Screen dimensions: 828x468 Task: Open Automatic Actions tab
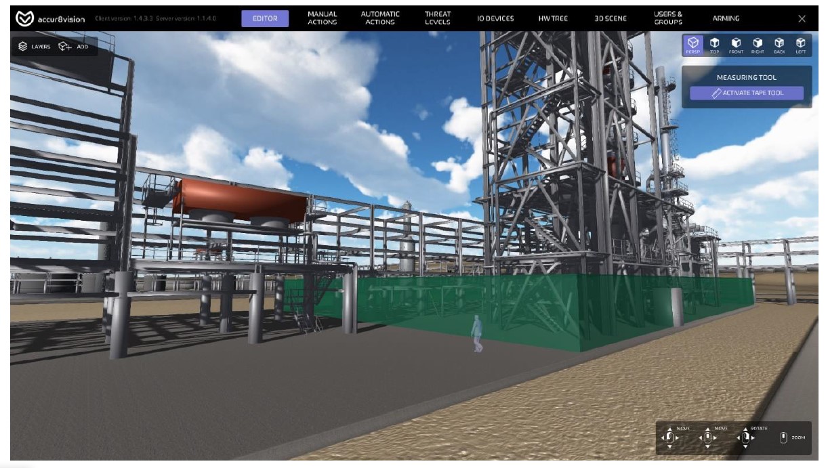380,18
